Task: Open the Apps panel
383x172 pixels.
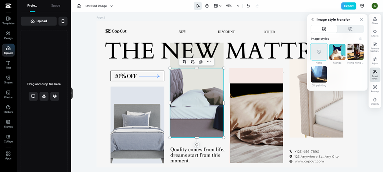Action: [x=8, y=156]
